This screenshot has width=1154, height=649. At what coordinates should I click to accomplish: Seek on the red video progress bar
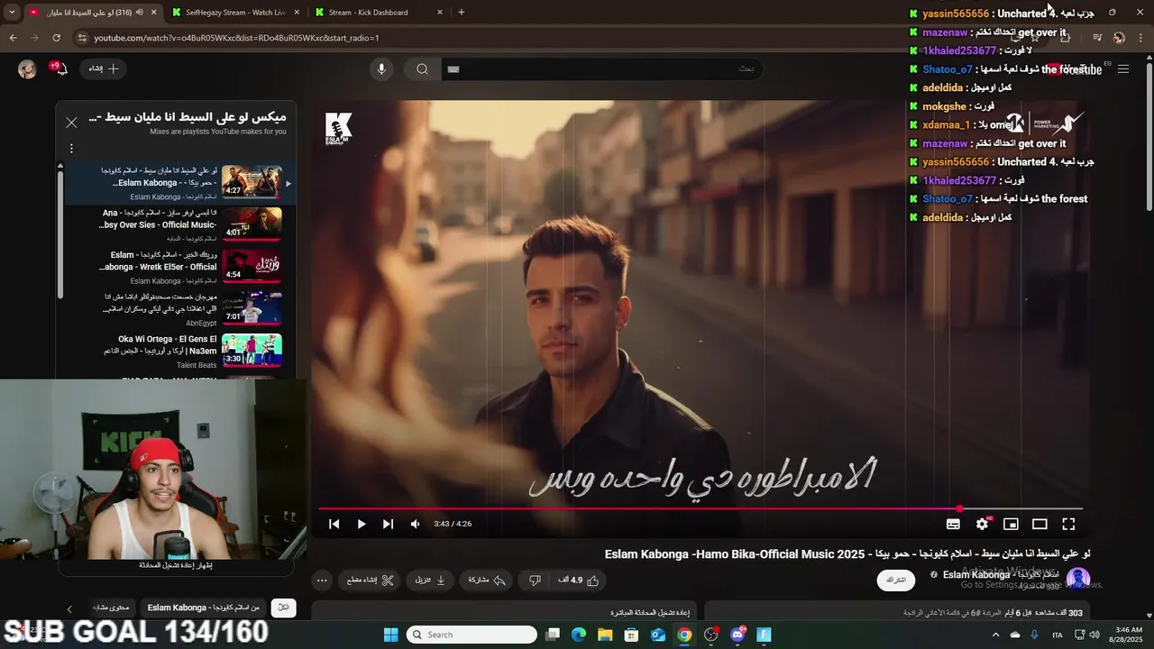click(x=700, y=509)
